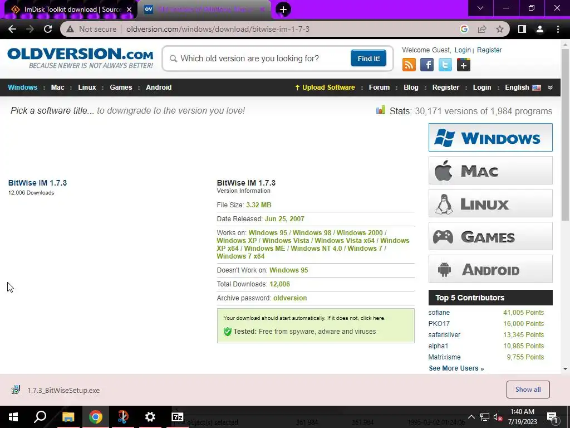570x428 pixels.
Task: Open Settings gear on the taskbar
Action: (x=150, y=417)
